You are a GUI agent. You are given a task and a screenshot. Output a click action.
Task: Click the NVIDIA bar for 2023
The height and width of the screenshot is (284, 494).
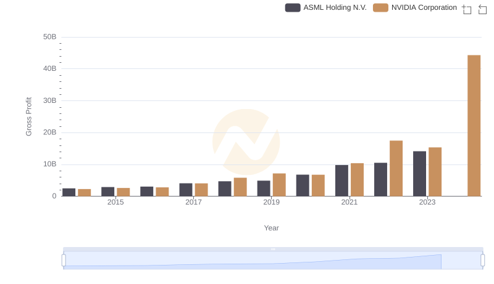(x=435, y=172)
